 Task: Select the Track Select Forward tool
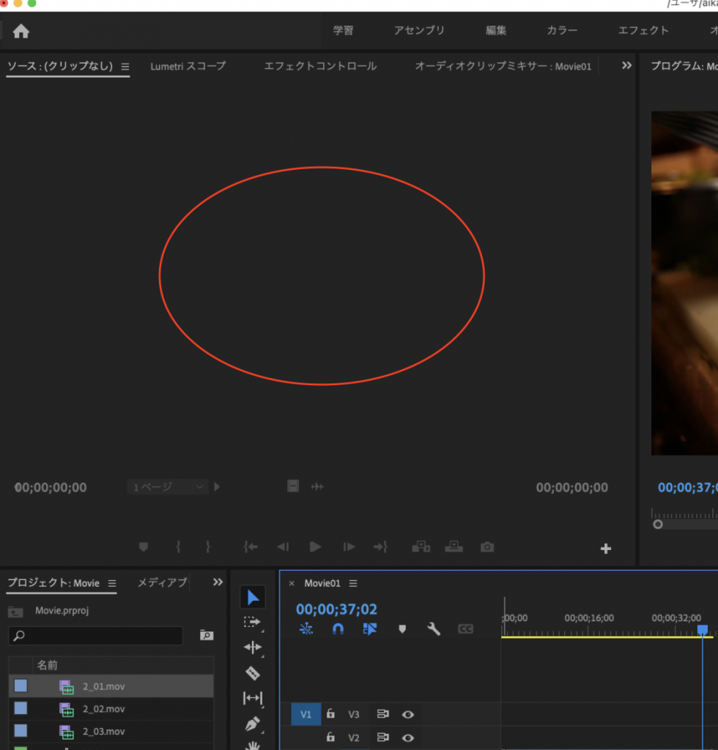[x=253, y=622]
